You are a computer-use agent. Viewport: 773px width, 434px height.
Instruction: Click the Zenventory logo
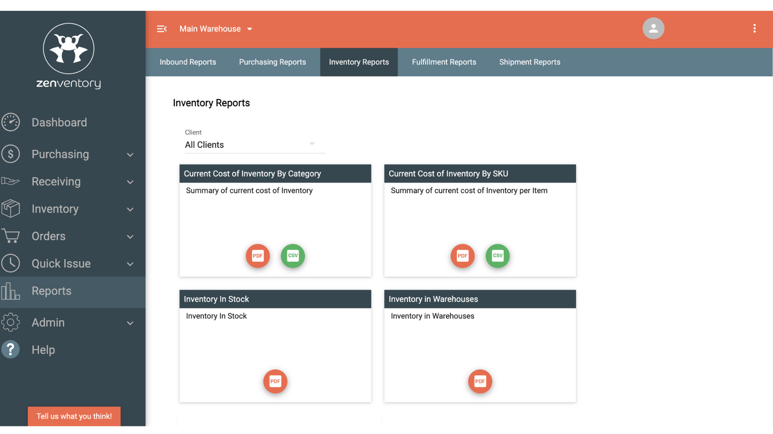click(x=69, y=56)
